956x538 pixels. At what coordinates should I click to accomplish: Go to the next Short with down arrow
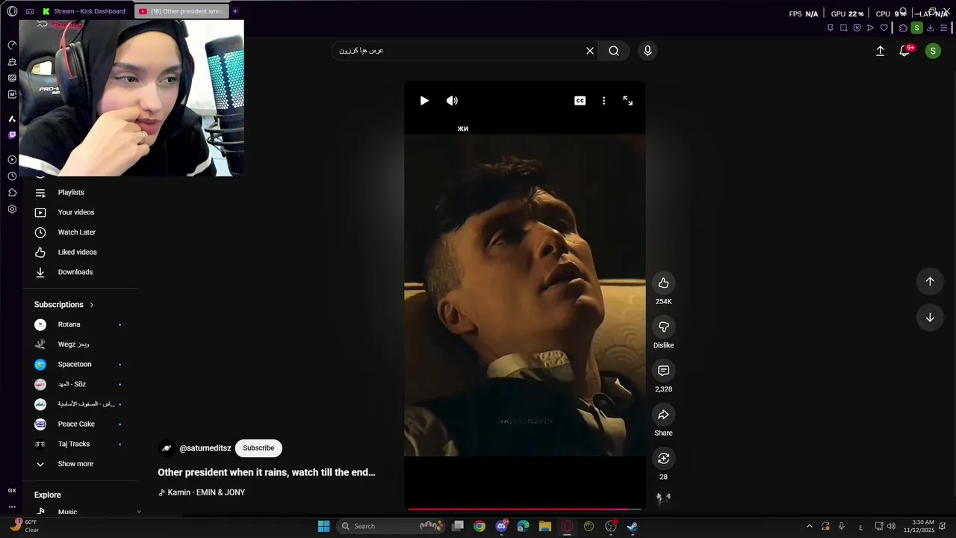[930, 318]
